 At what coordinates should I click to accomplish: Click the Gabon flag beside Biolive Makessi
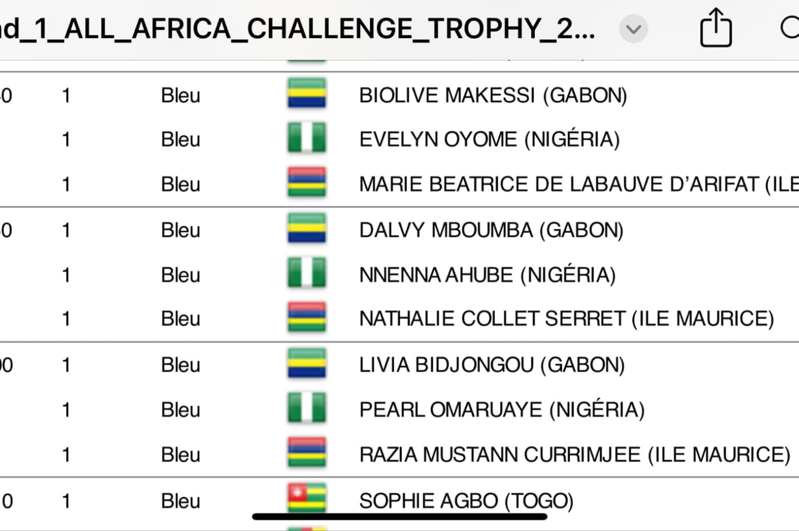(307, 94)
